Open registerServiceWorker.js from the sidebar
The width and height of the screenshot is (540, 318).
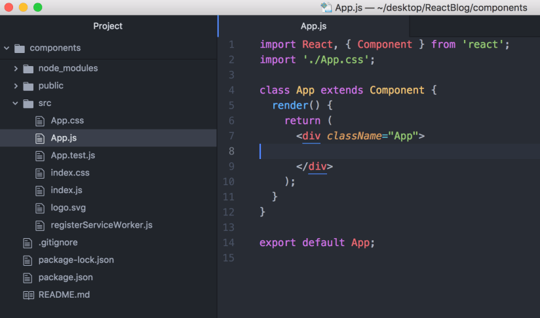pos(101,225)
